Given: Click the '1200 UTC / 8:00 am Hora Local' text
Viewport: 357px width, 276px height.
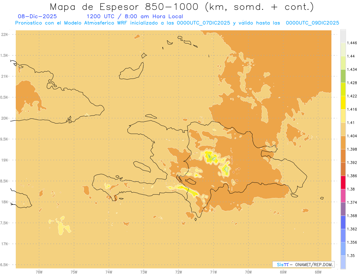Looking at the screenshot, I should pyautogui.click(x=135, y=16).
